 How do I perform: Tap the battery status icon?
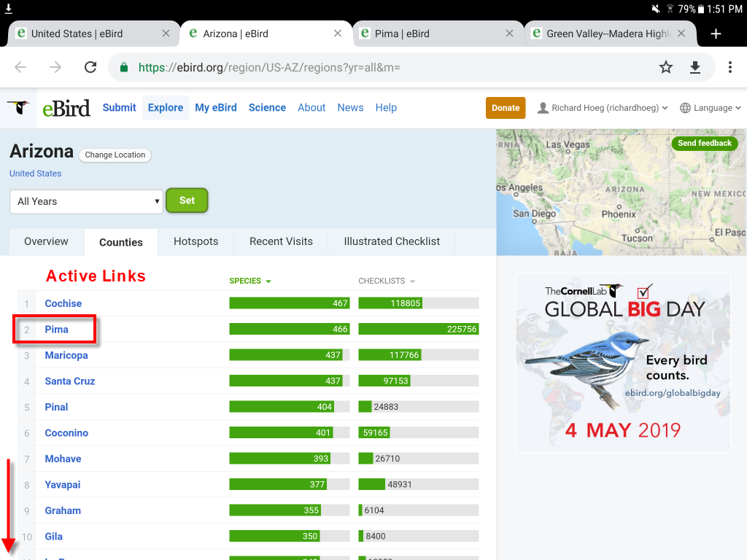tap(701, 9)
